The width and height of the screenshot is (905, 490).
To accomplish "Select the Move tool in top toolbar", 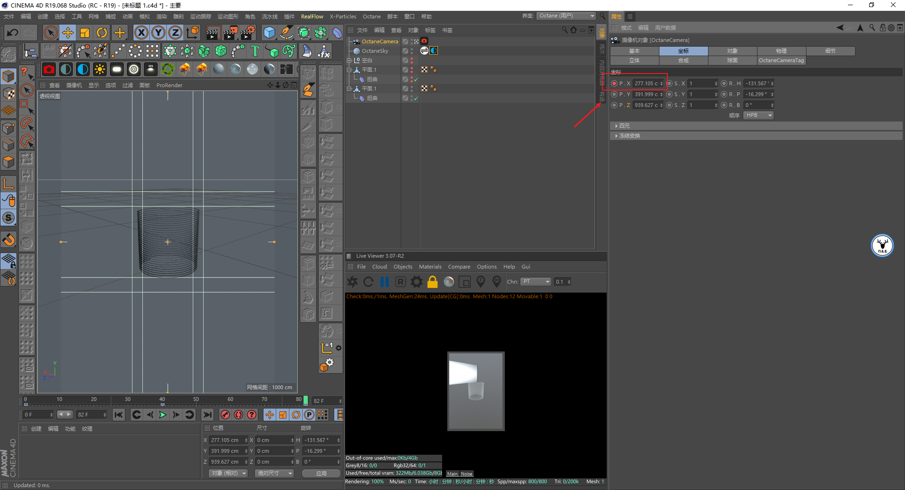I will click(68, 33).
